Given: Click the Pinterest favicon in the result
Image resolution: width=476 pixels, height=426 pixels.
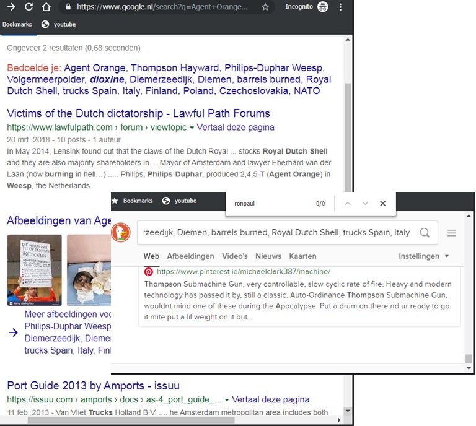Looking at the screenshot, I should (x=149, y=272).
